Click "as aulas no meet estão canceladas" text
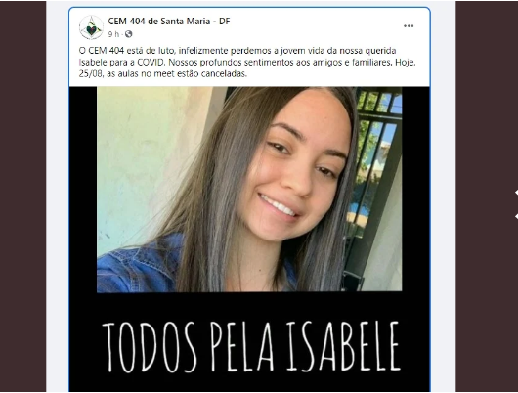 pos(177,73)
